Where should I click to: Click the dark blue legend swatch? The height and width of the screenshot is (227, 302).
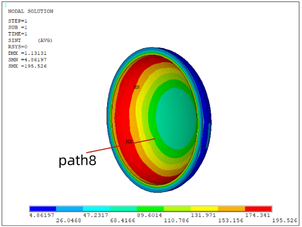coord(42,209)
